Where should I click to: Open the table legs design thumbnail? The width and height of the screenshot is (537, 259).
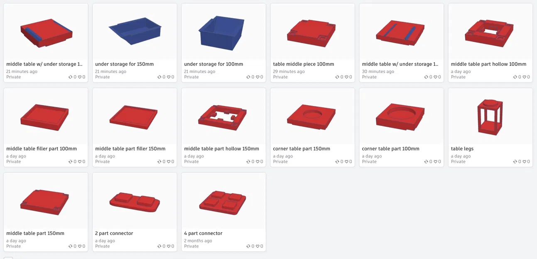tap(490, 116)
